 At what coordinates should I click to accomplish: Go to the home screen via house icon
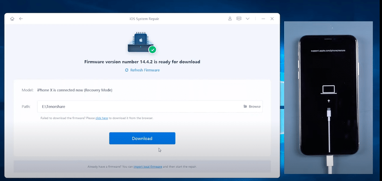[x=12, y=19]
